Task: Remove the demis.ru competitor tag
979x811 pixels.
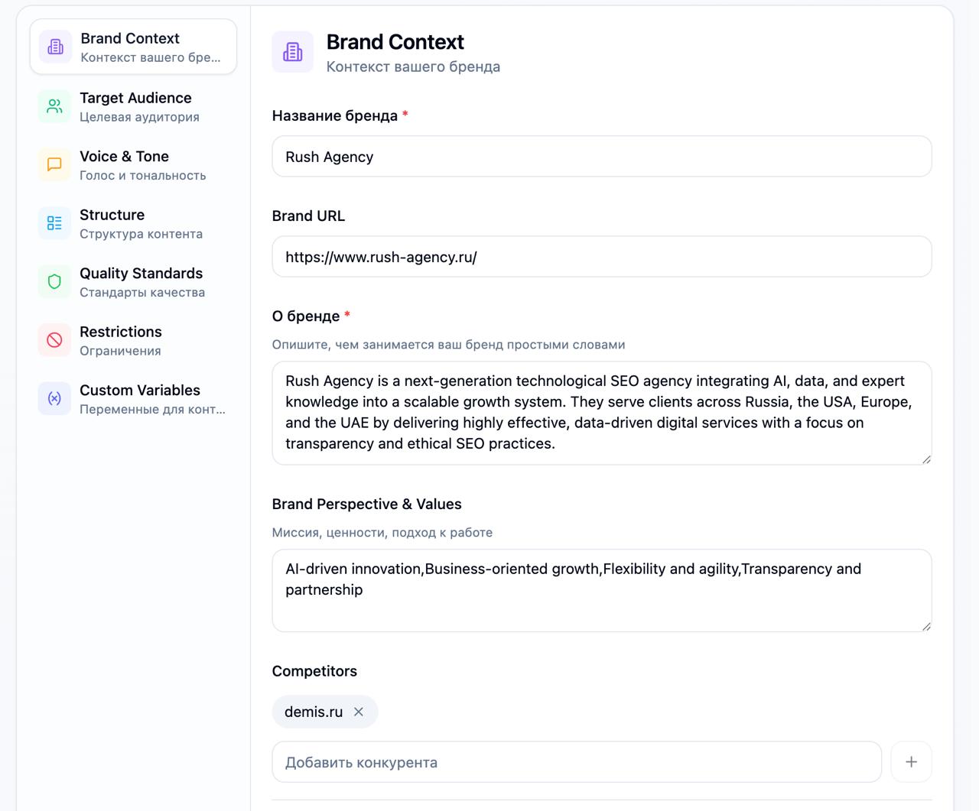Action: [x=359, y=712]
